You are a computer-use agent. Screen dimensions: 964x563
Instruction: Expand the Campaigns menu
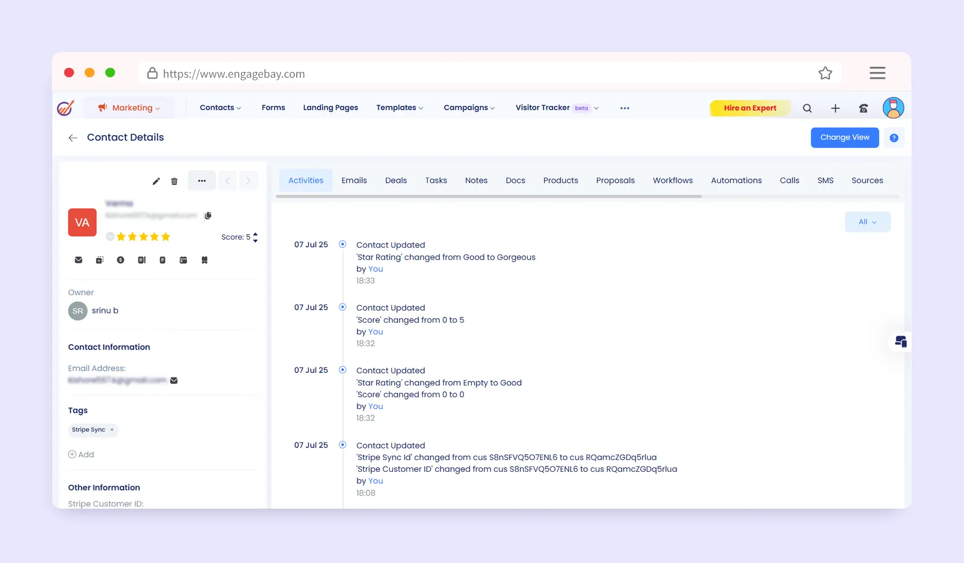pos(469,108)
